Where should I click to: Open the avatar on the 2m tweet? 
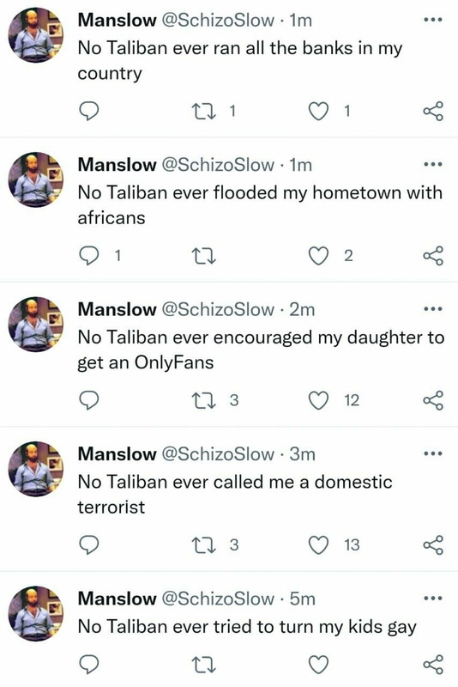(36, 325)
